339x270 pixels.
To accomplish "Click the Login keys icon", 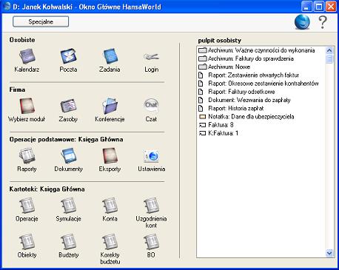I will tap(151, 57).
